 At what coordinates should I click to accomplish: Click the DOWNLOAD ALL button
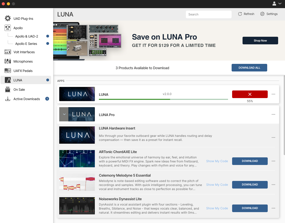click(x=249, y=68)
